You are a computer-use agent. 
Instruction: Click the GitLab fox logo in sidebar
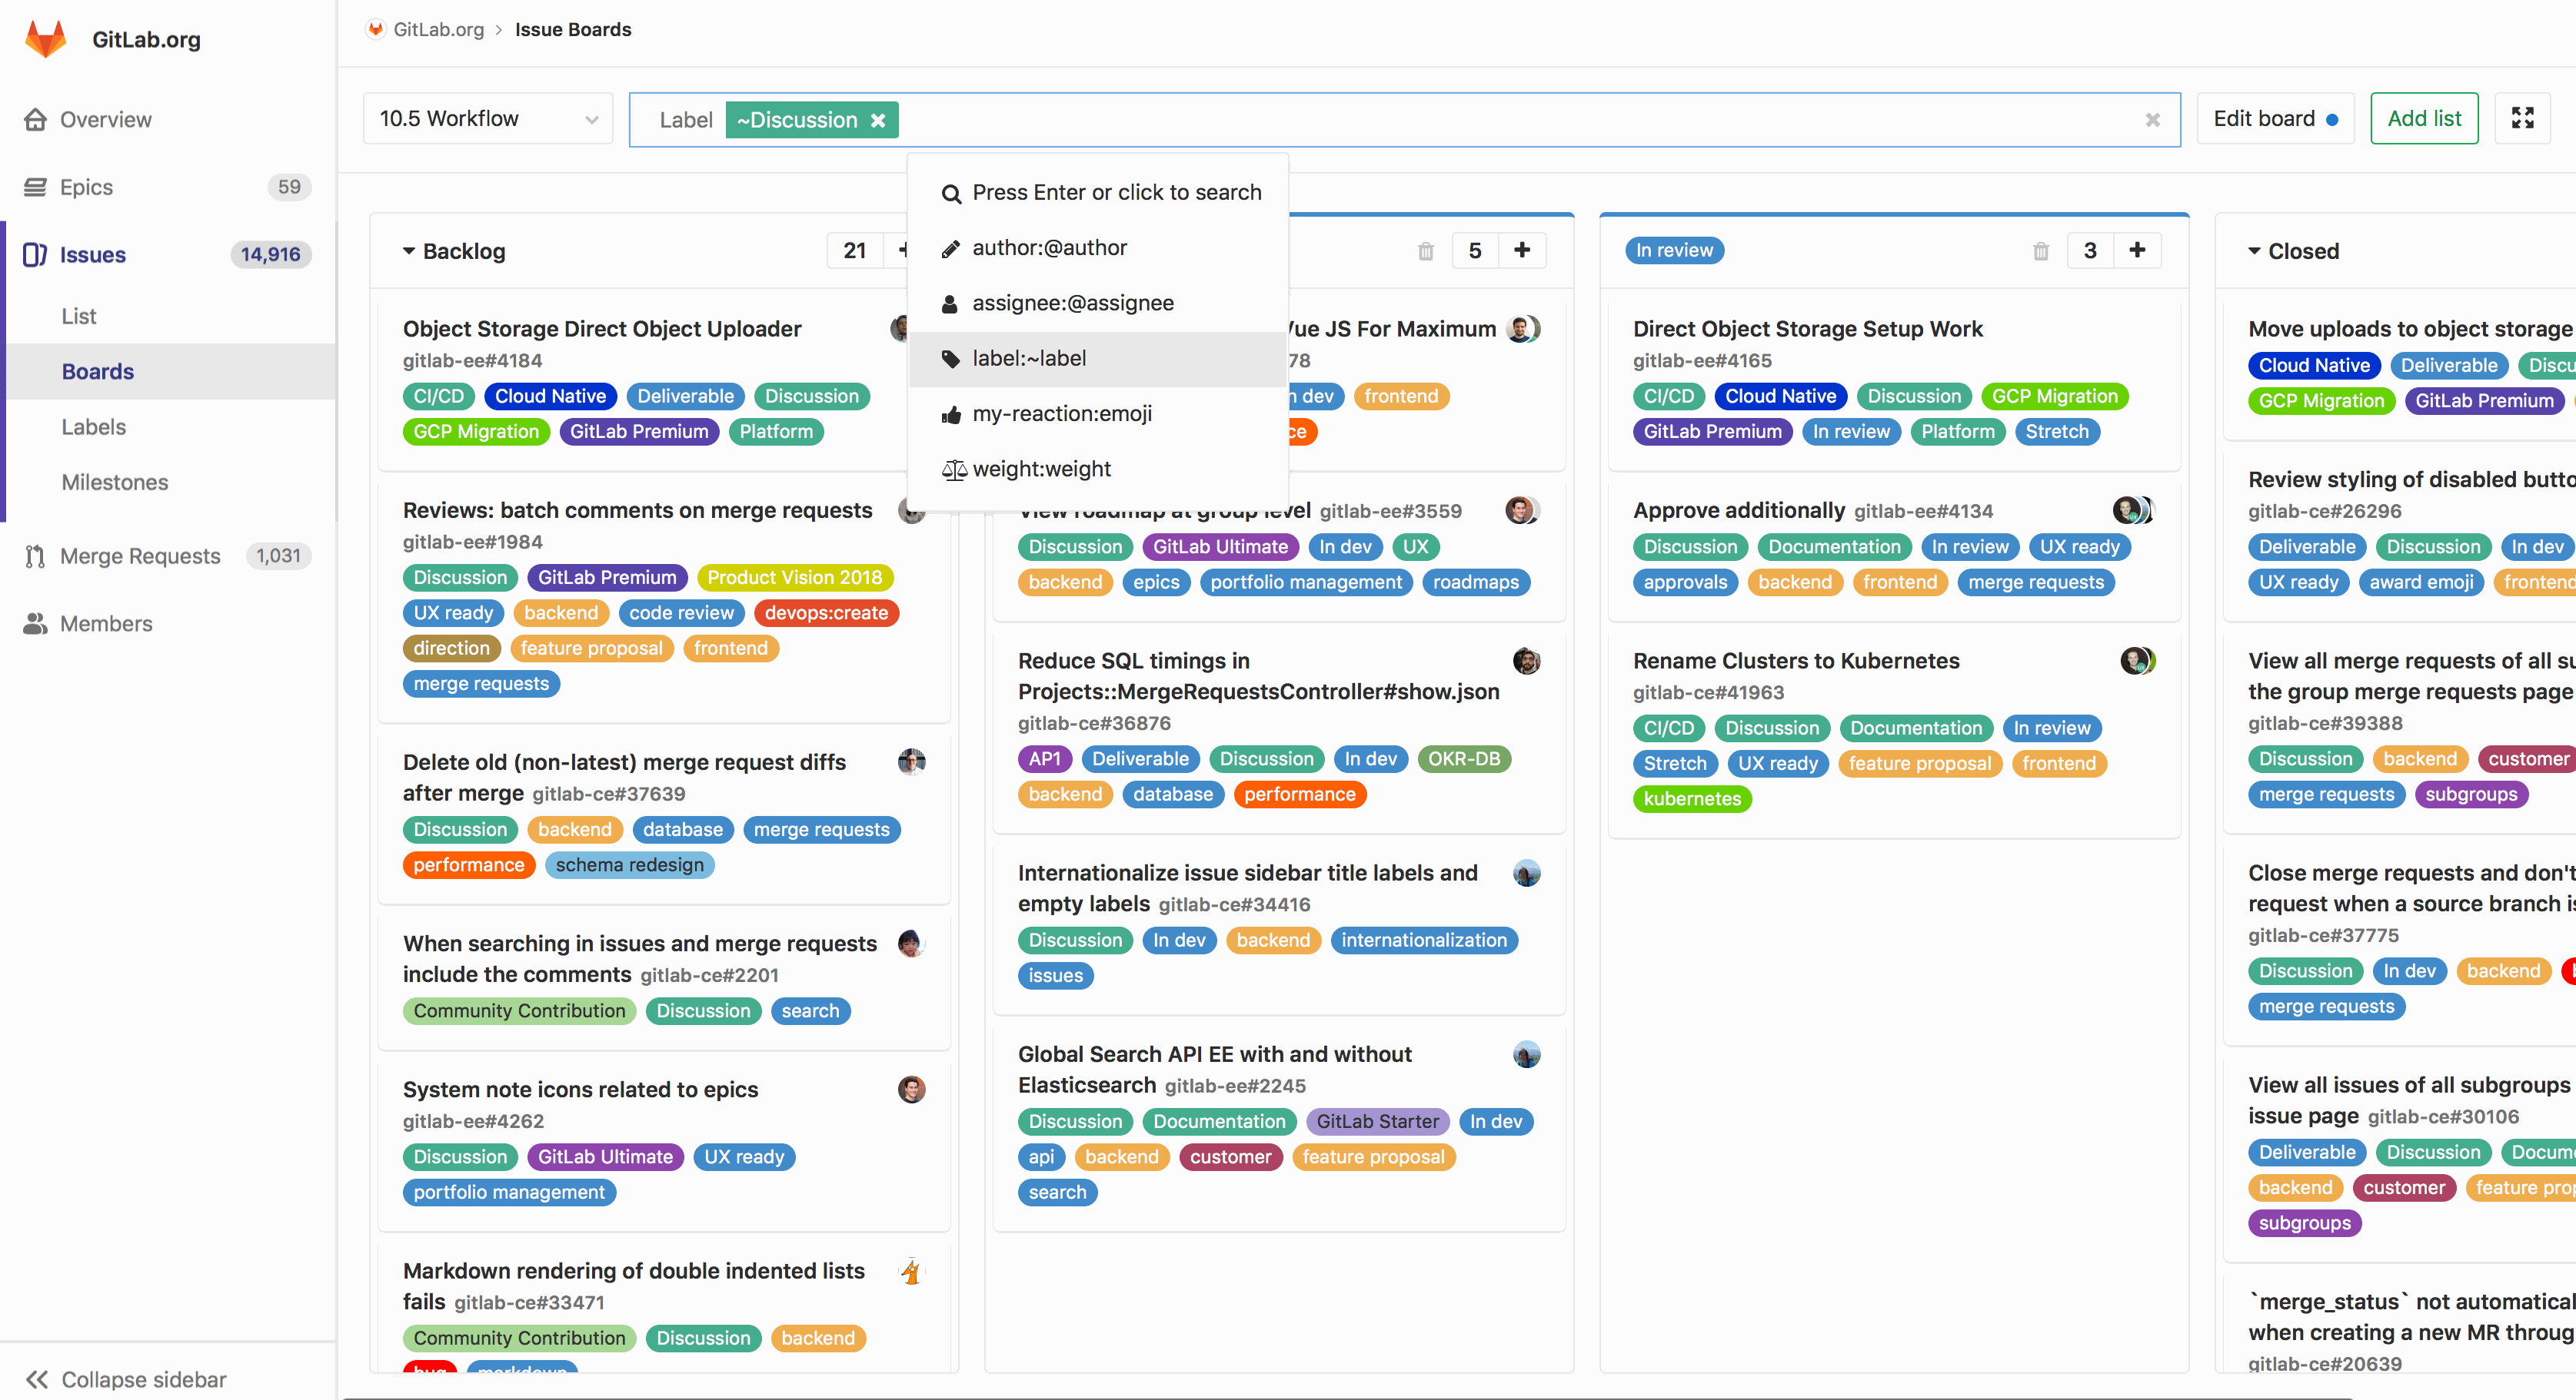(46, 39)
